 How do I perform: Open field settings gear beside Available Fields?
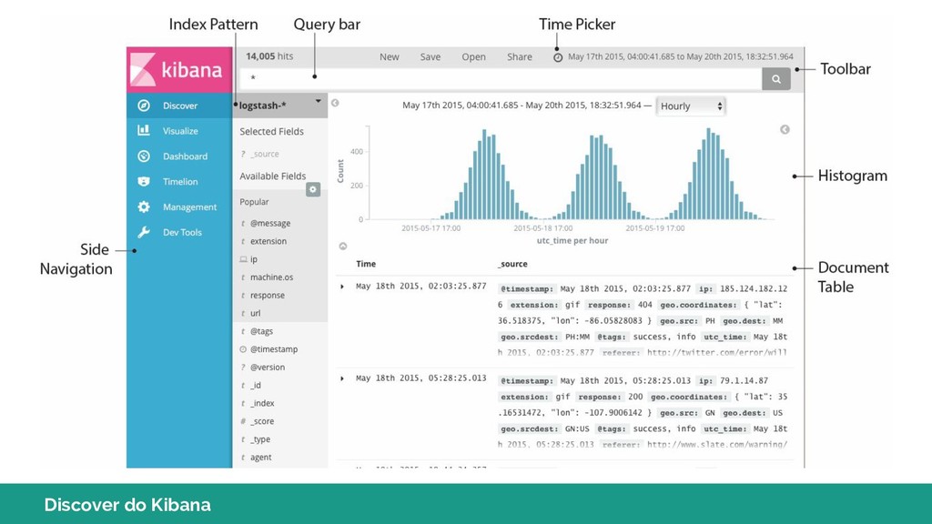(313, 189)
